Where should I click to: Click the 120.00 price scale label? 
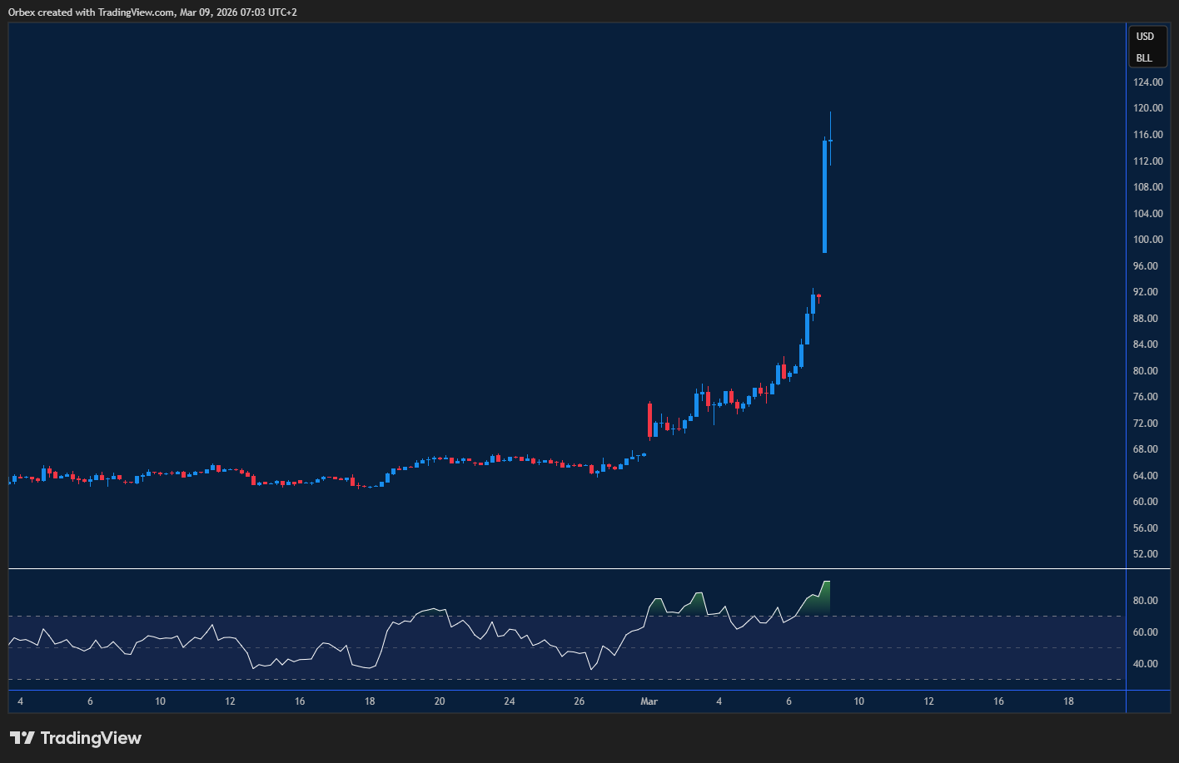coord(1147,108)
